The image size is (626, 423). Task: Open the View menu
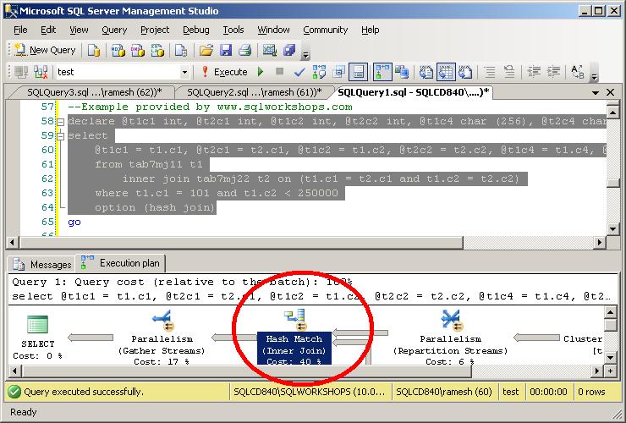(79, 30)
